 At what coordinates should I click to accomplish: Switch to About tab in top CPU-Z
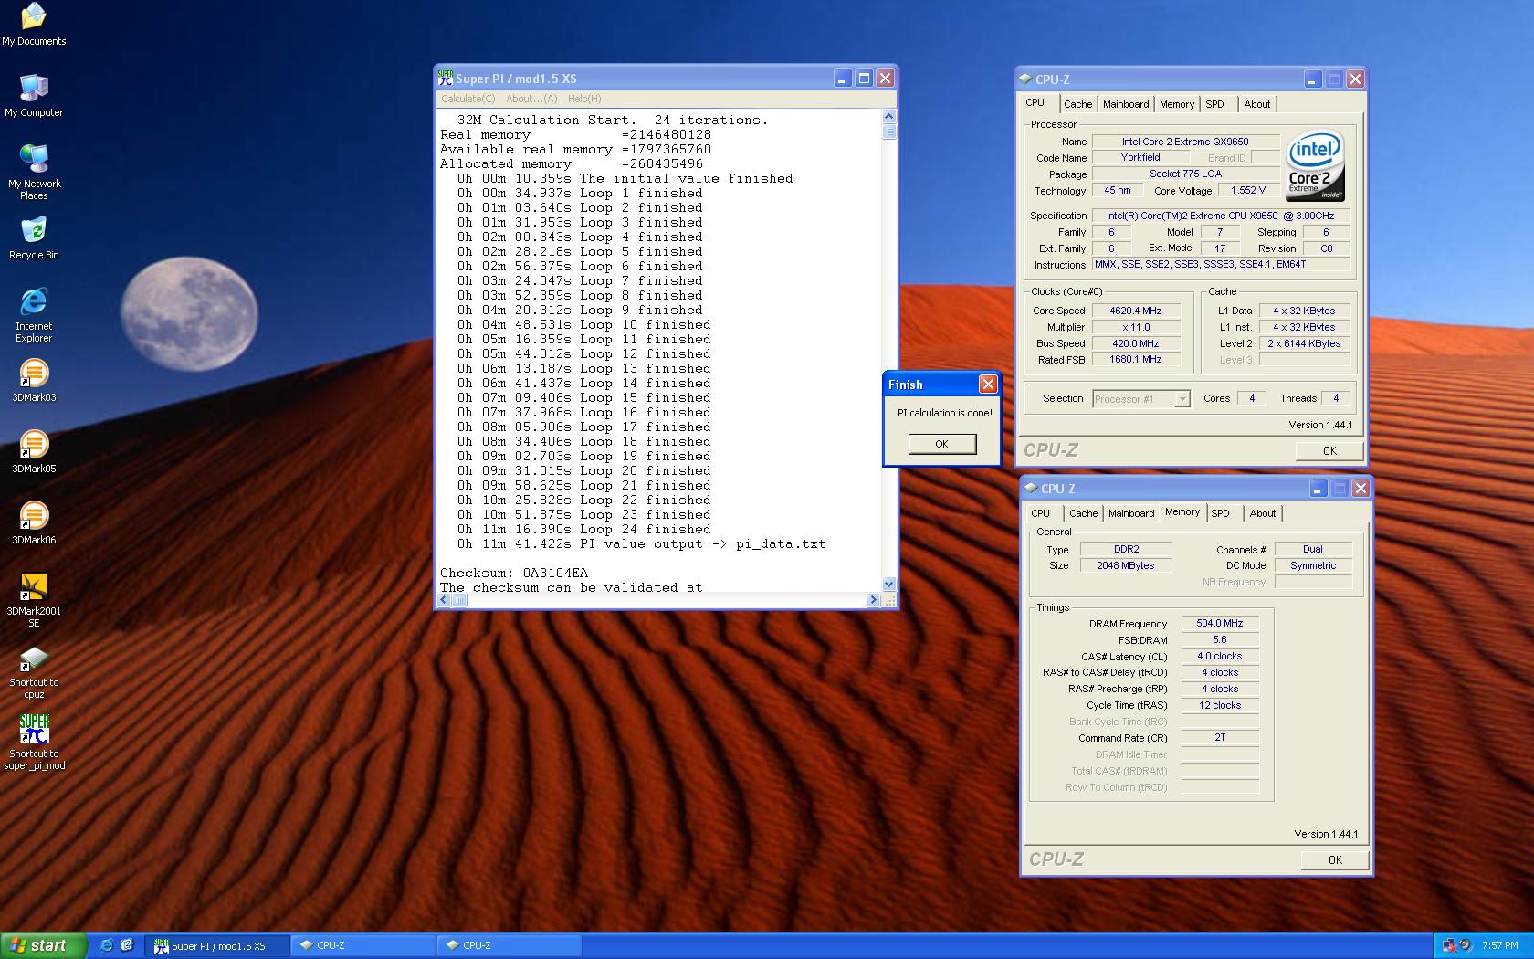(1257, 104)
